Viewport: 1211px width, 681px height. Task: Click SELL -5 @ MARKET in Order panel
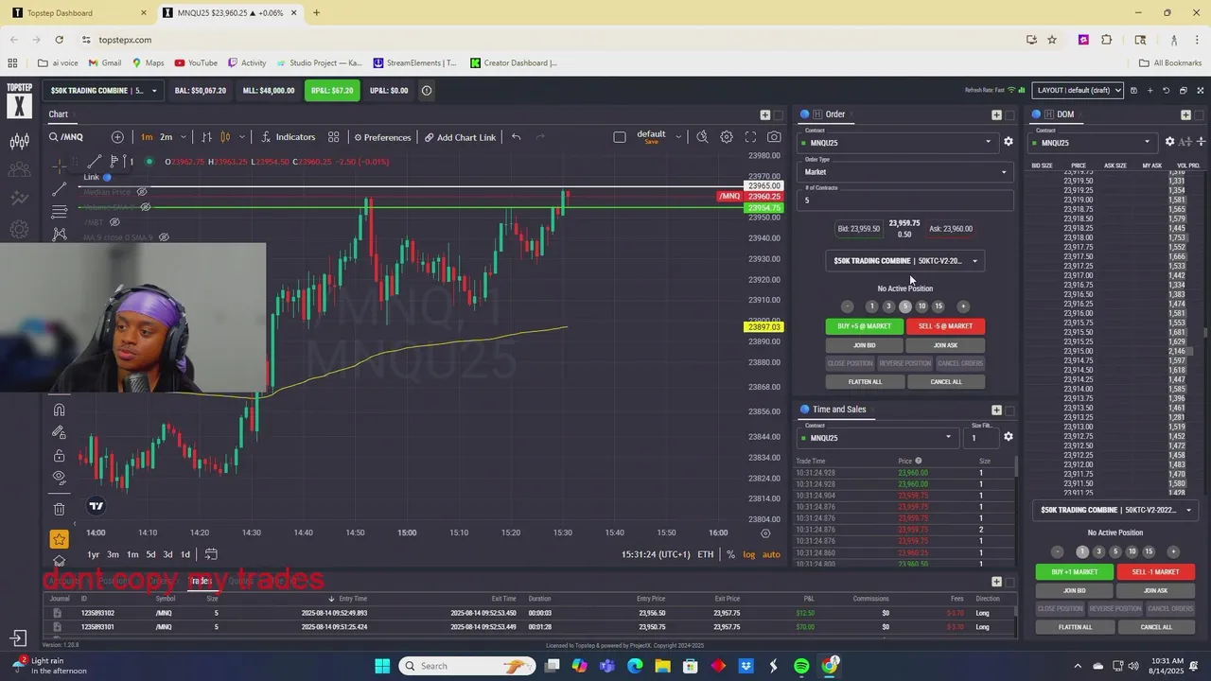click(945, 326)
